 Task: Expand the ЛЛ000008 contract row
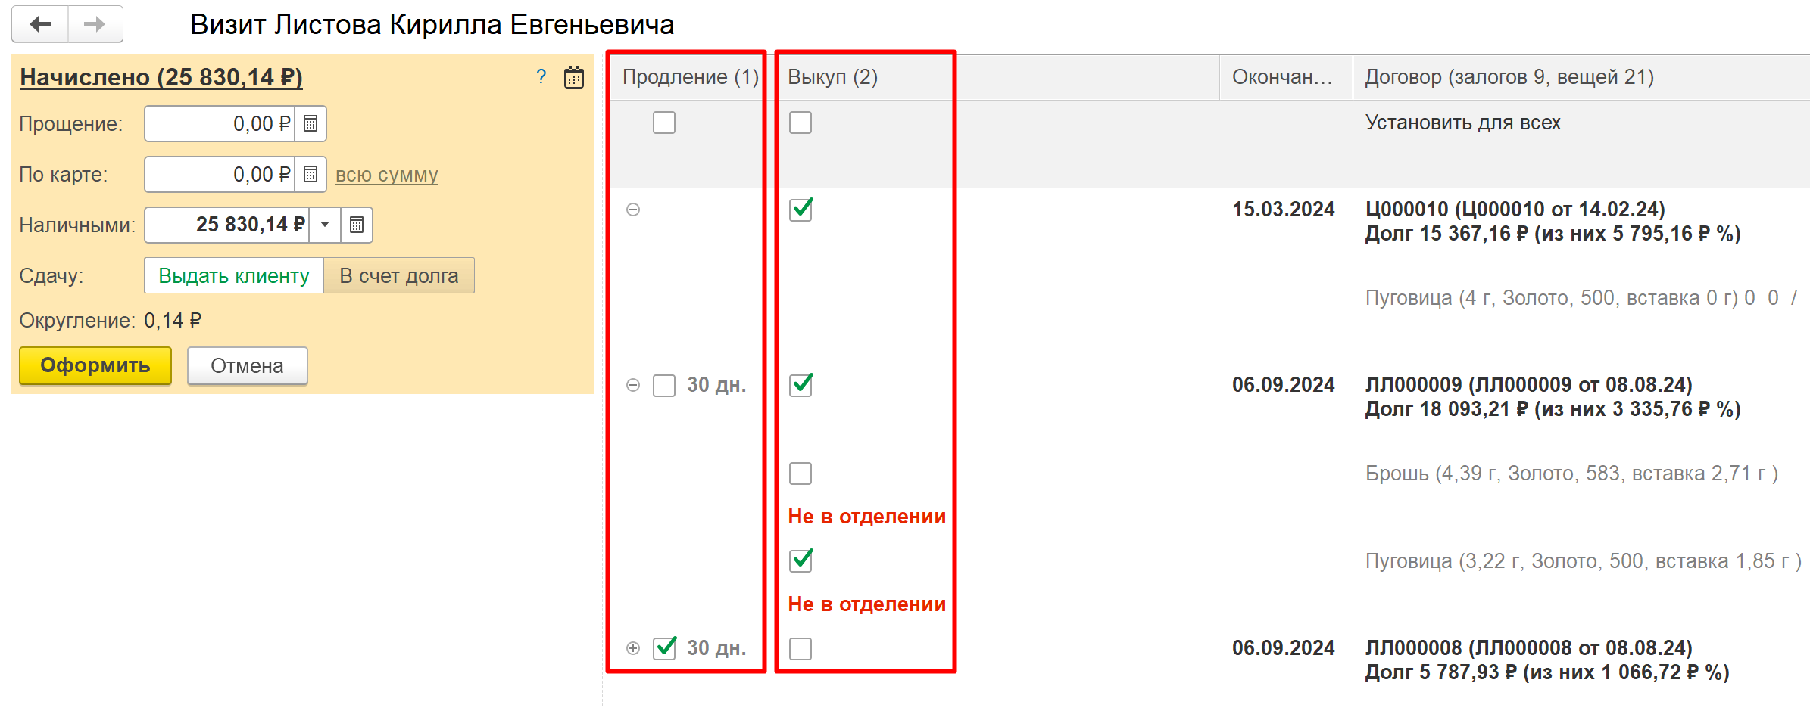tap(633, 648)
